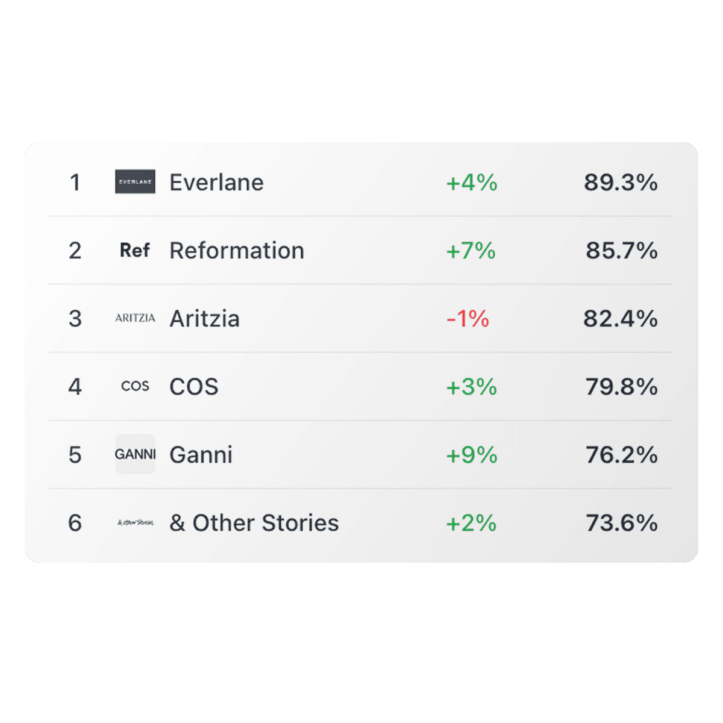
Task: Click Everlane's +4% change value
Action: point(472,183)
